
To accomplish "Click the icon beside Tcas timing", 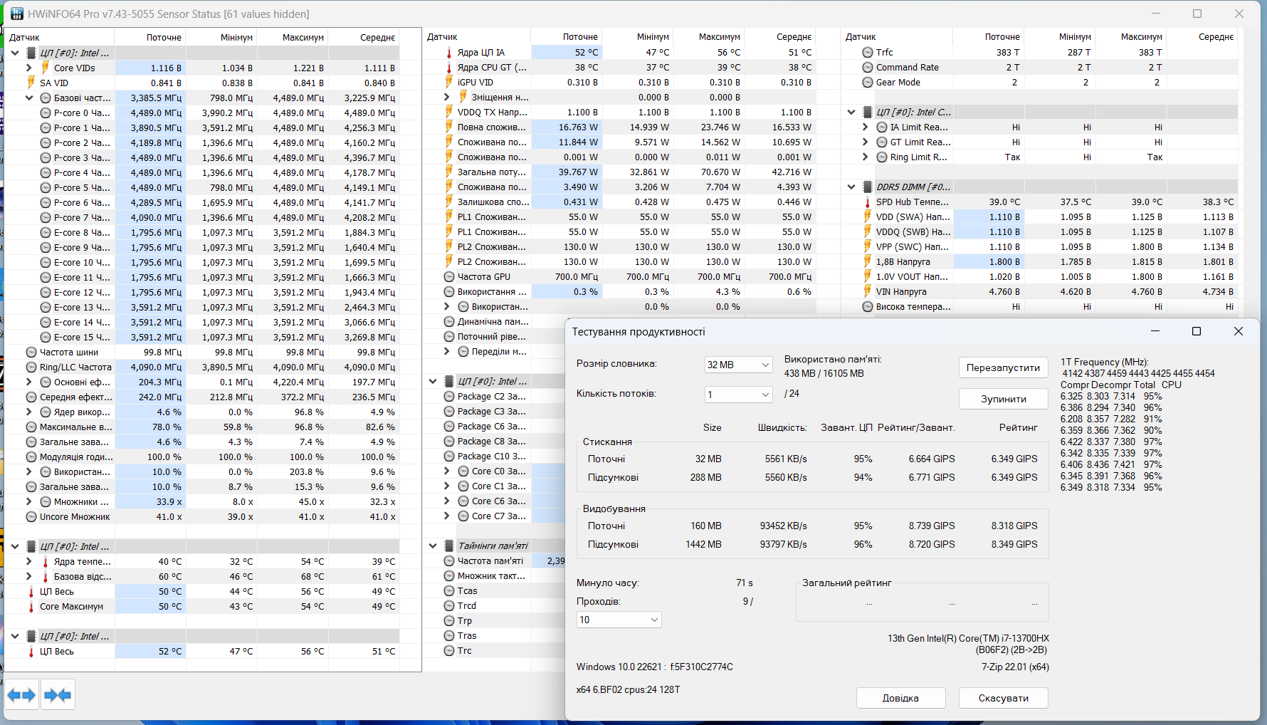I will tap(449, 590).
